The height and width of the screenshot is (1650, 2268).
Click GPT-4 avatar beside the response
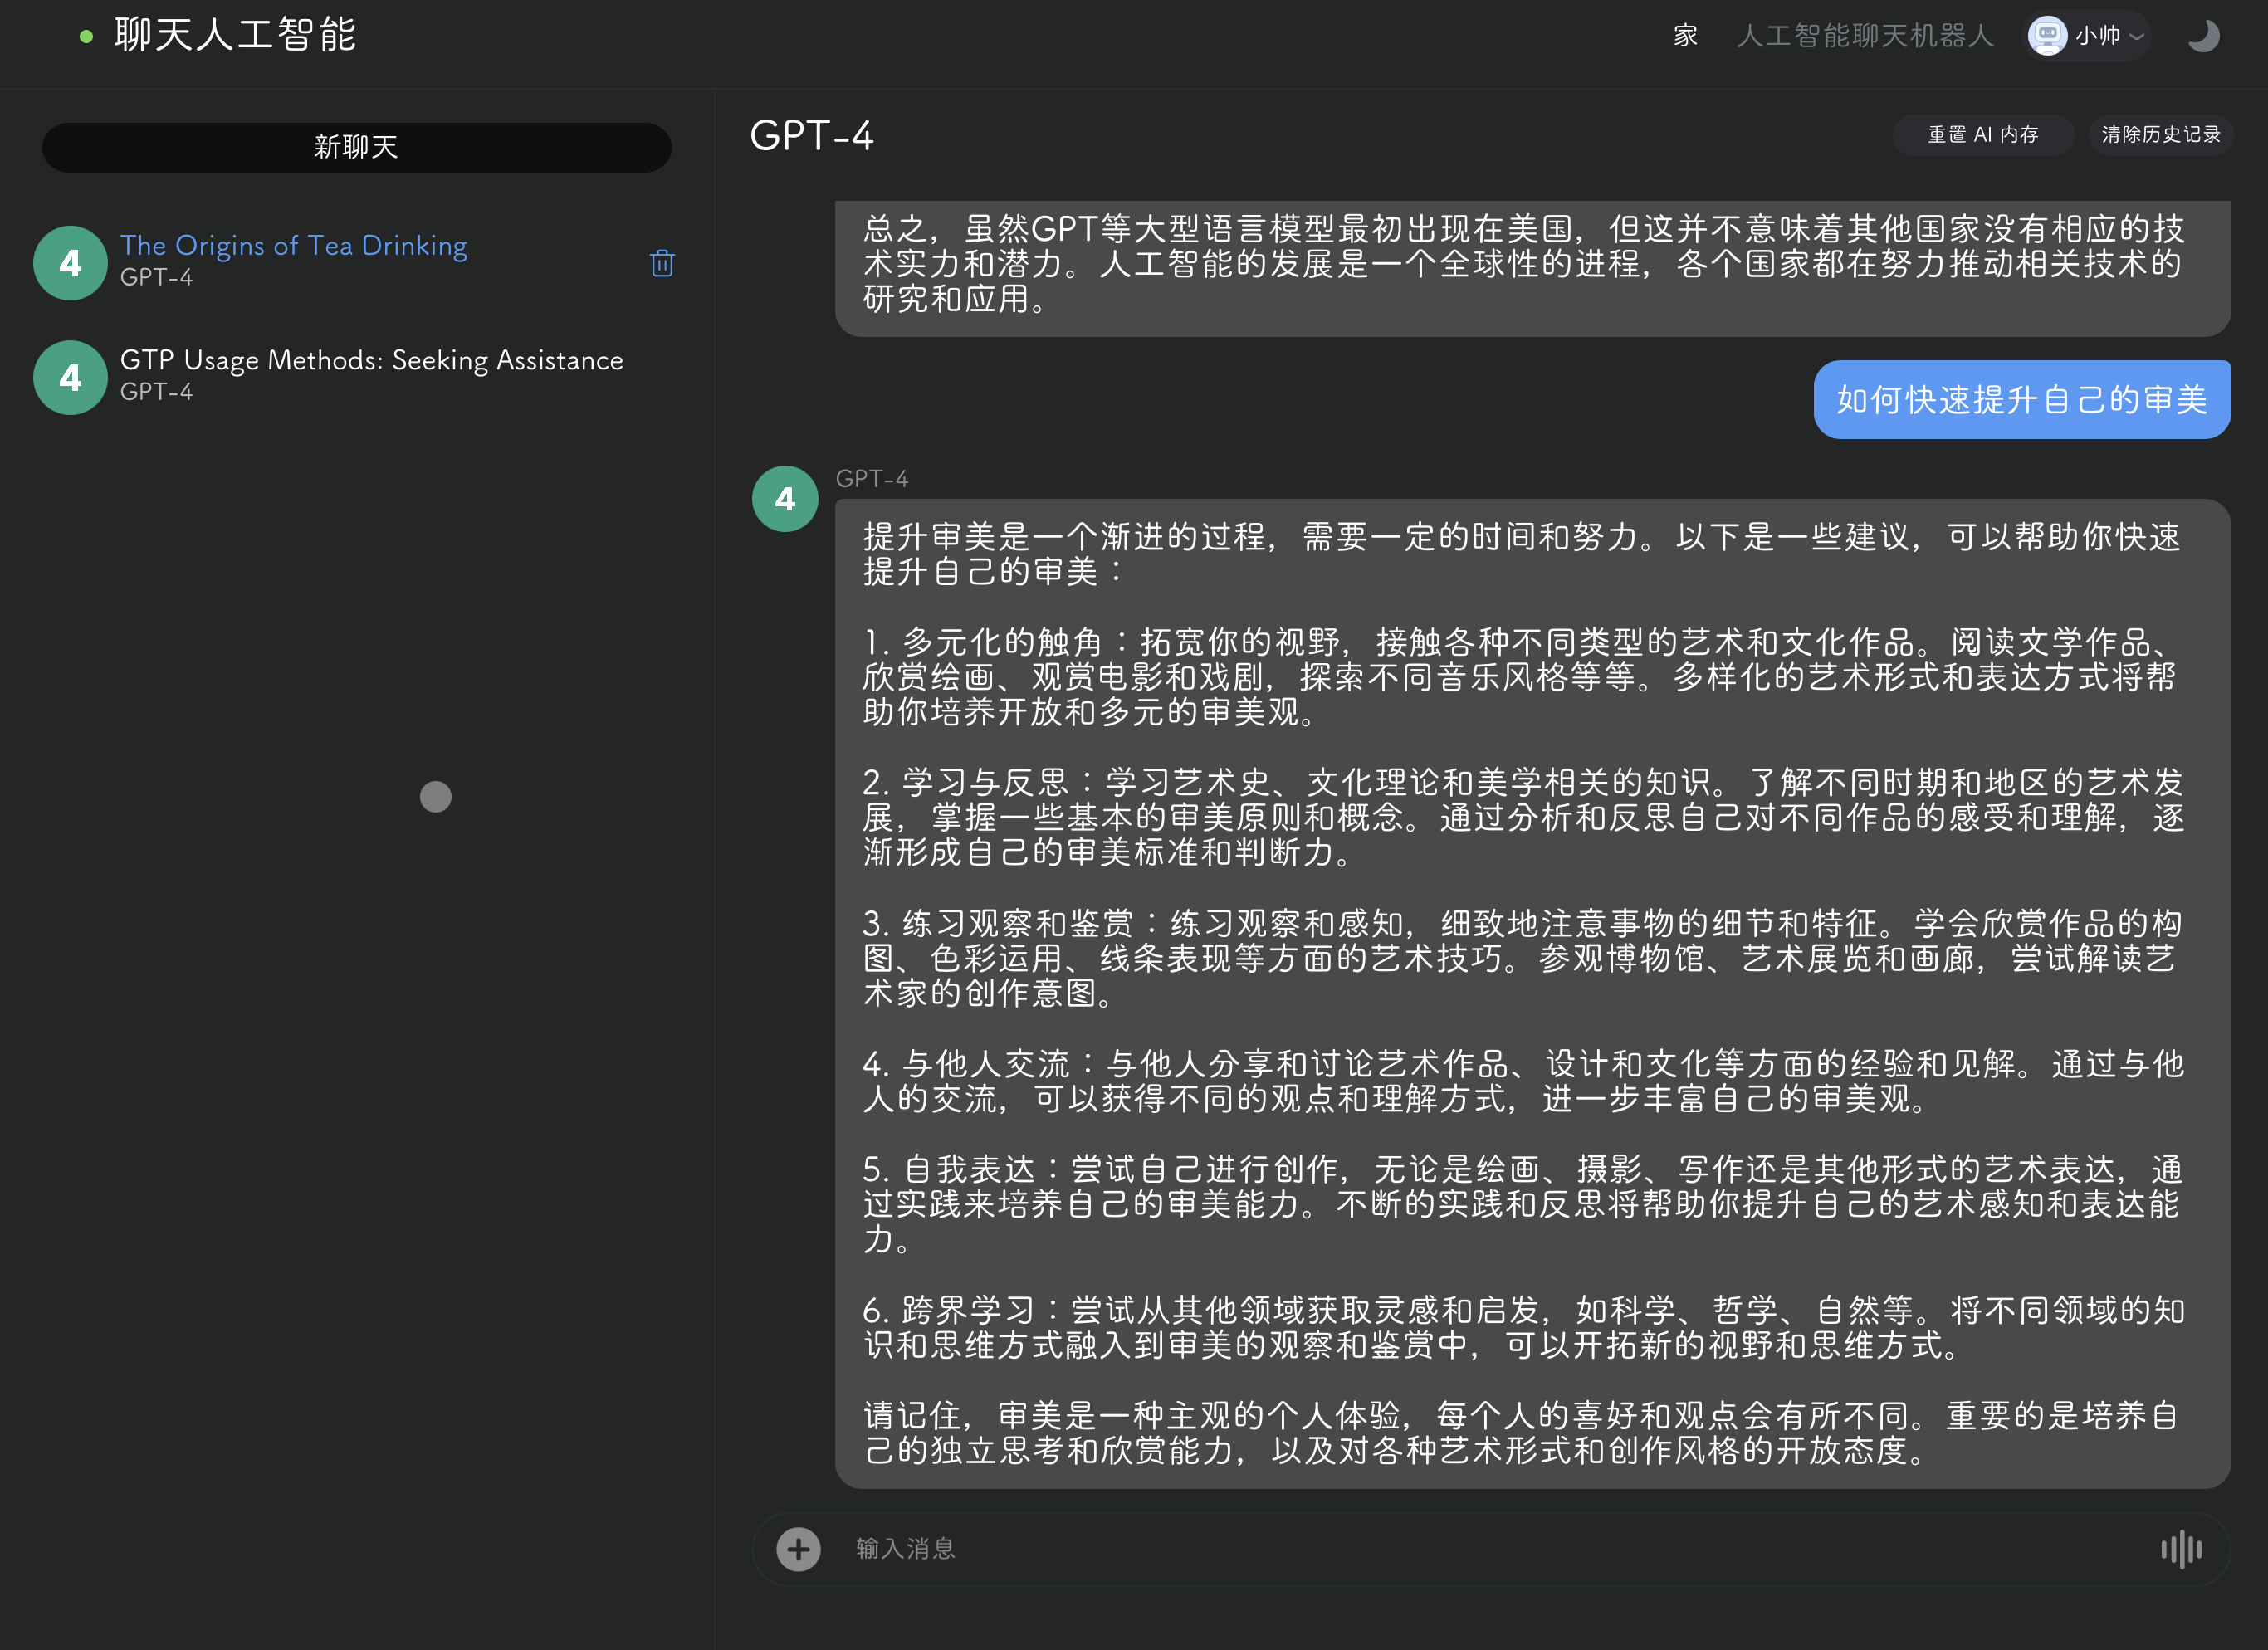click(x=785, y=498)
